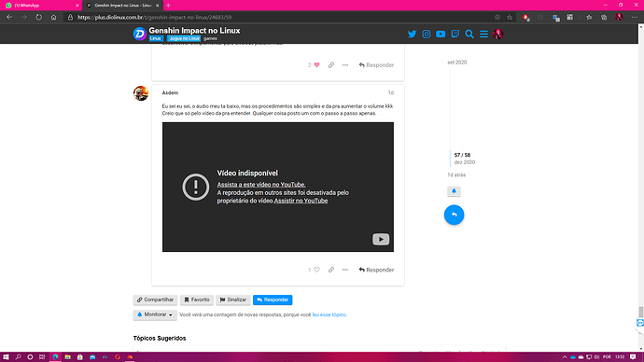Toggle Favorito bookmark on this topic
644x362 pixels.
coord(197,300)
